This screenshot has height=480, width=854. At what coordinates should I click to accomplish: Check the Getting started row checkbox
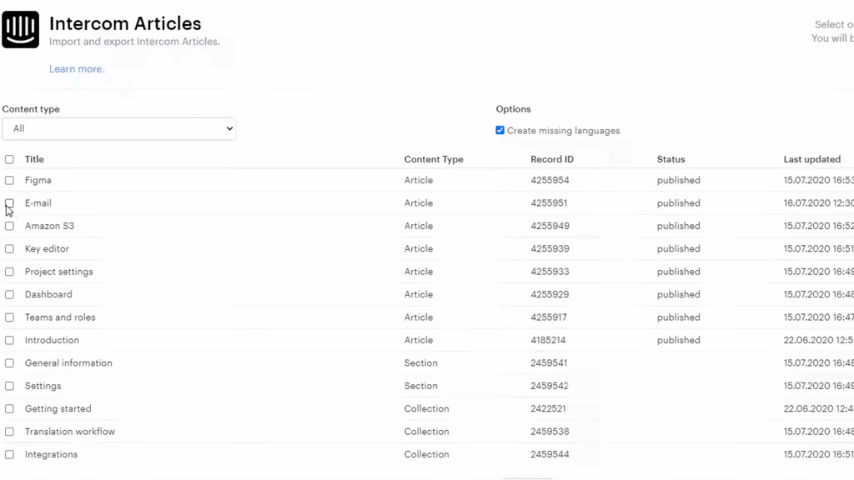(9, 408)
